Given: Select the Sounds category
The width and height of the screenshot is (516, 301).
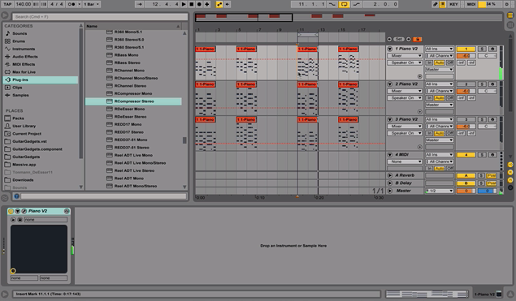Looking at the screenshot, I should 20,33.
